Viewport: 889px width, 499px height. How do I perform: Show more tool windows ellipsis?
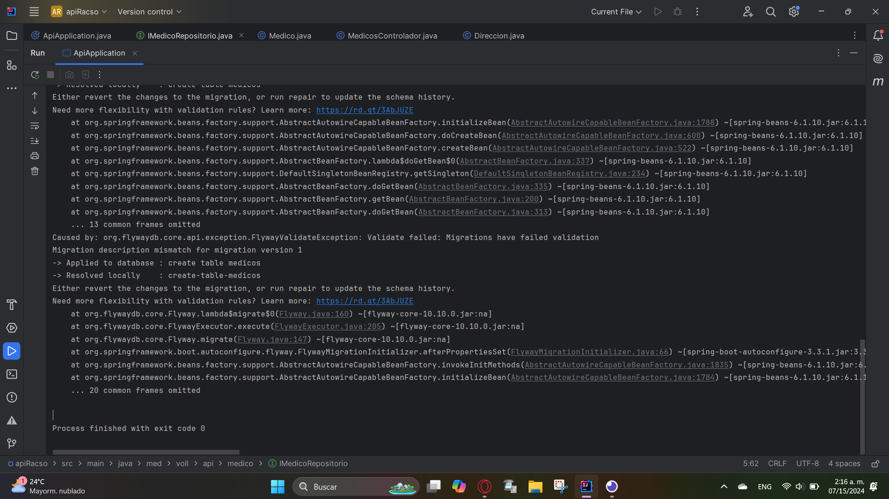(x=12, y=88)
